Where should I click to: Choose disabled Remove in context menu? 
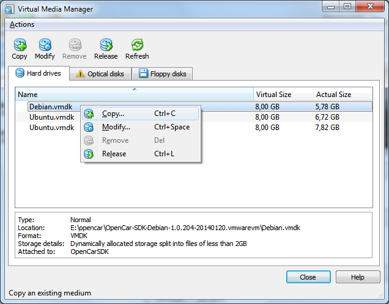click(x=141, y=140)
